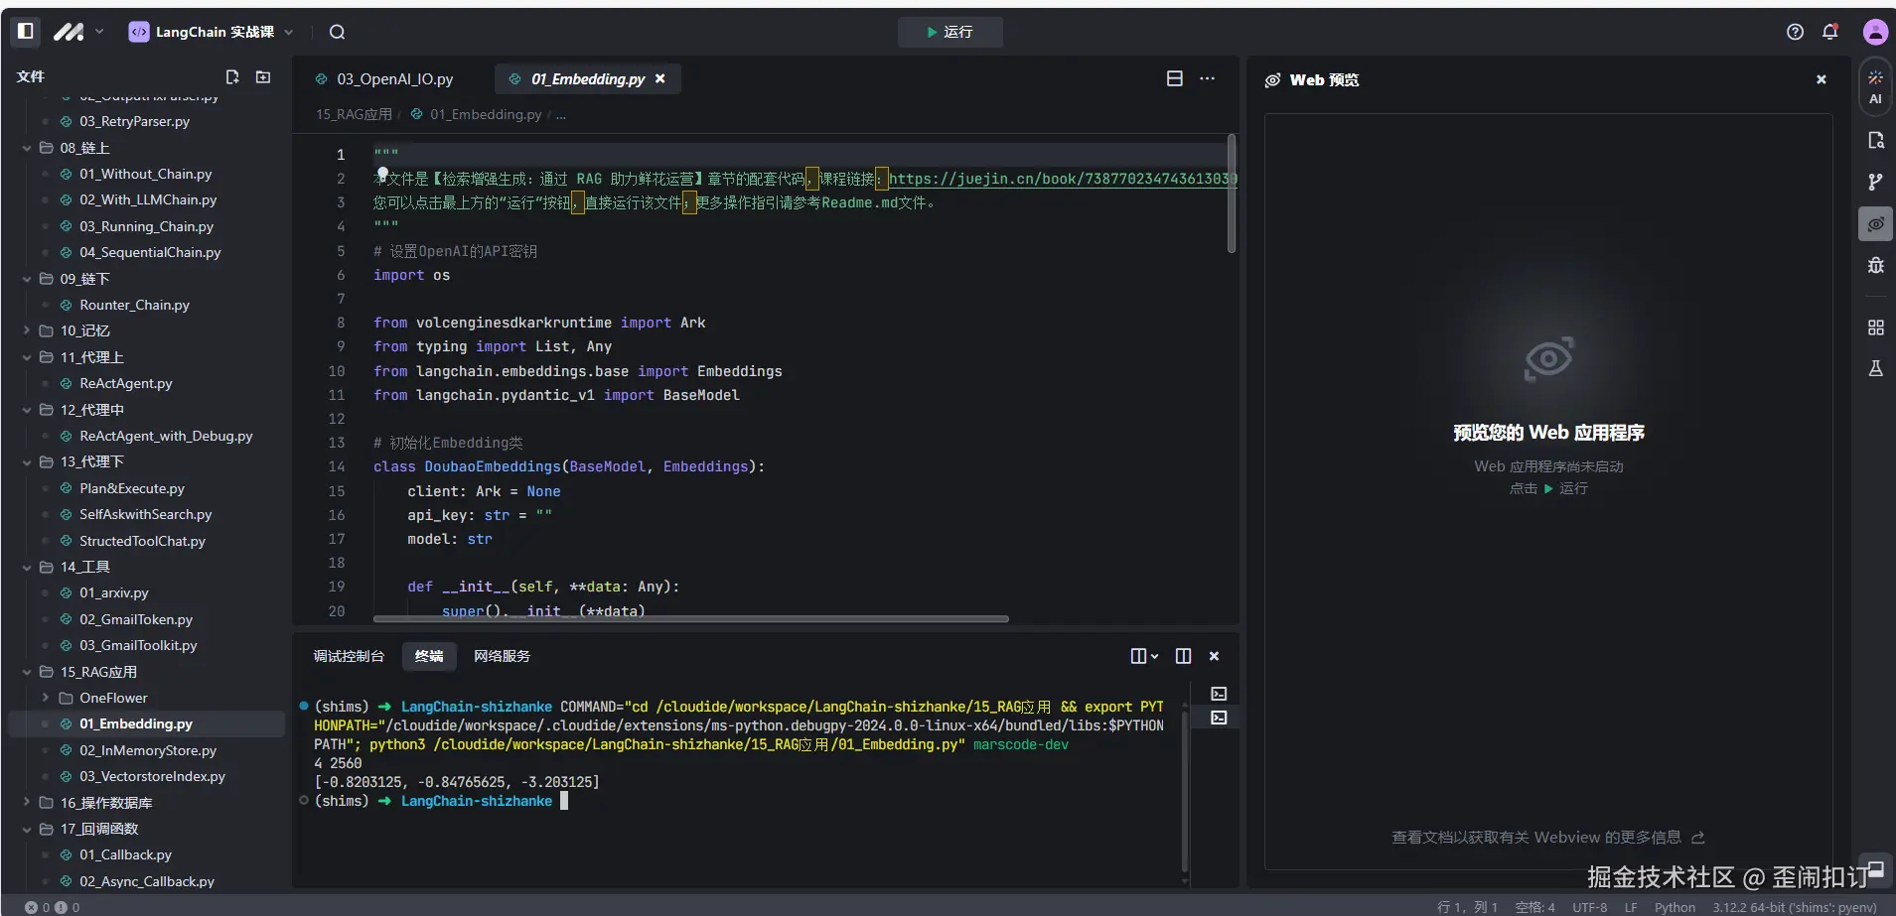This screenshot has height=916, width=1896.
Task: Toggle the left sidebar panel icon
Action: (26, 31)
